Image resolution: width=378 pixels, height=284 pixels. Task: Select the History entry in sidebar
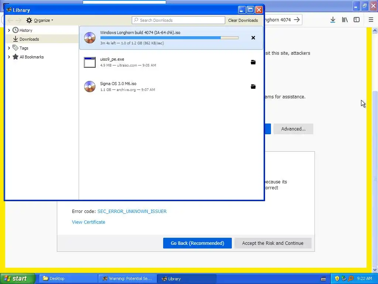pyautogui.click(x=42, y=30)
